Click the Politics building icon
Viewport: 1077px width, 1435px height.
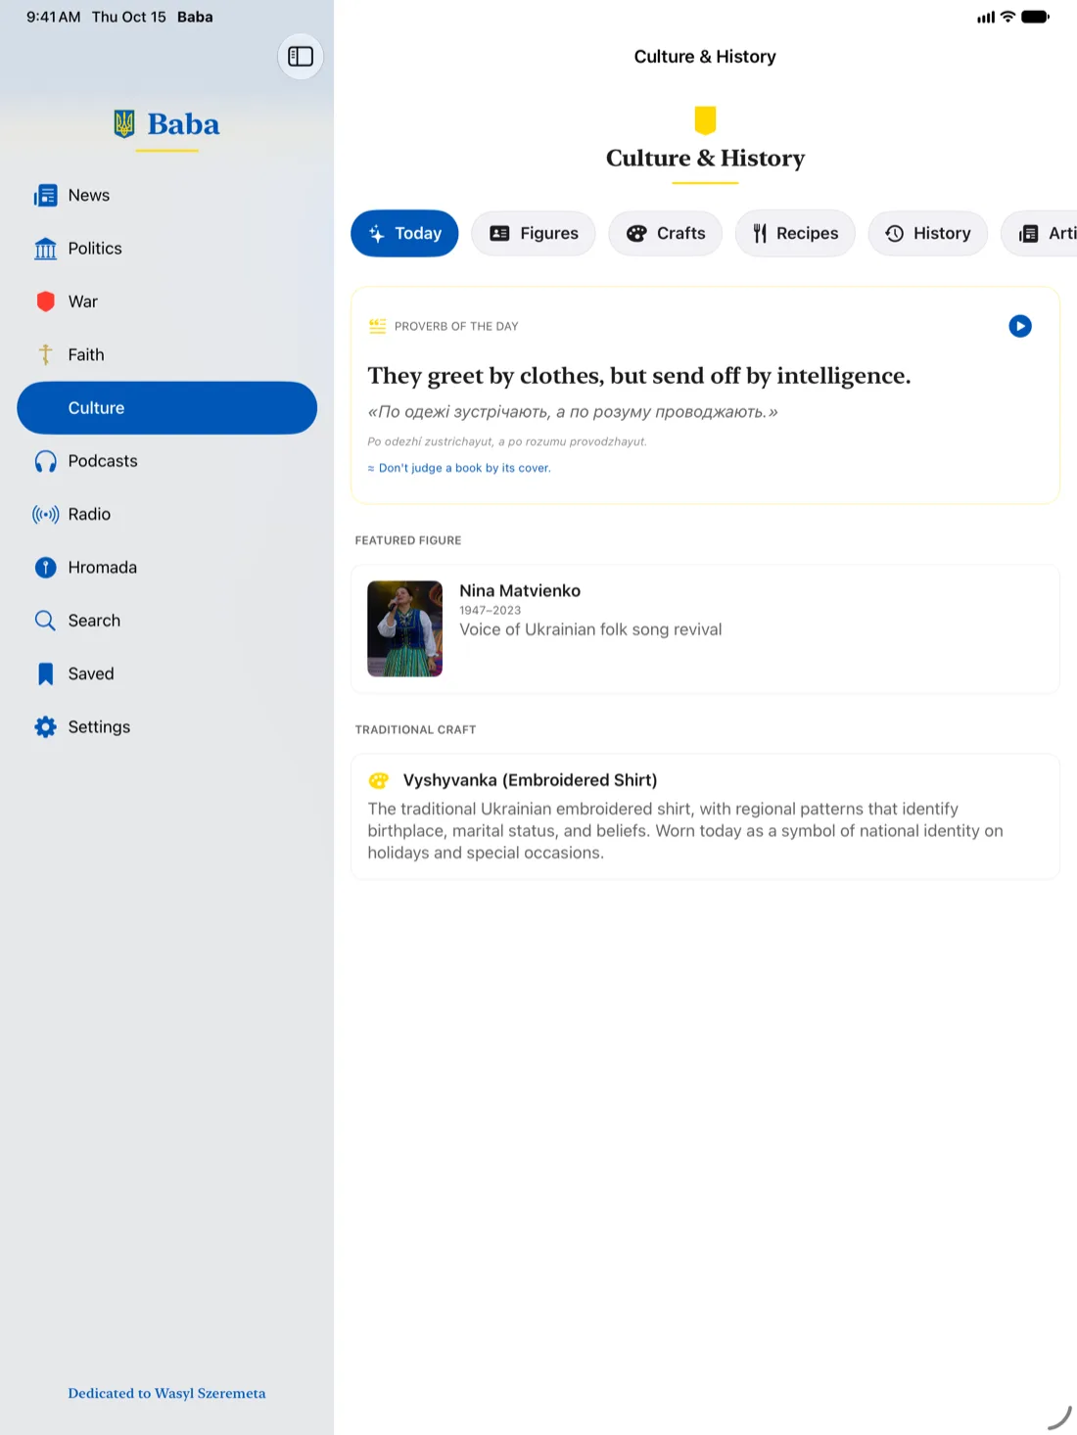click(x=45, y=249)
